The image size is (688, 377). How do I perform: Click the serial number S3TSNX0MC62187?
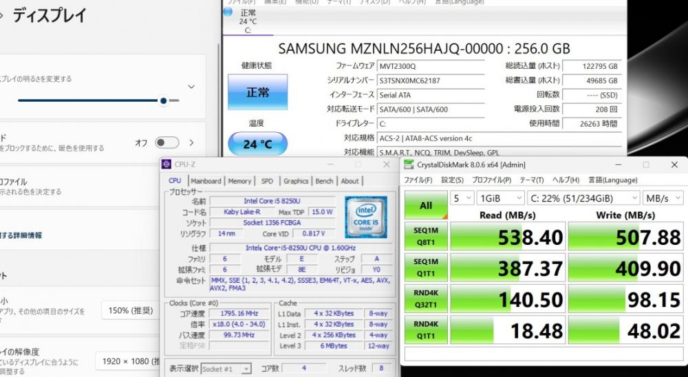point(431,80)
